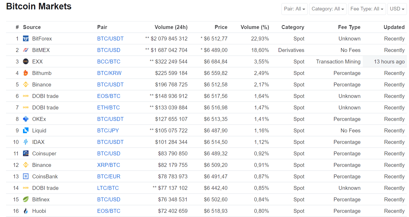Image resolution: width=409 pixels, height=217 pixels.
Task: Open the USD currency dropdown
Action: (x=397, y=9)
